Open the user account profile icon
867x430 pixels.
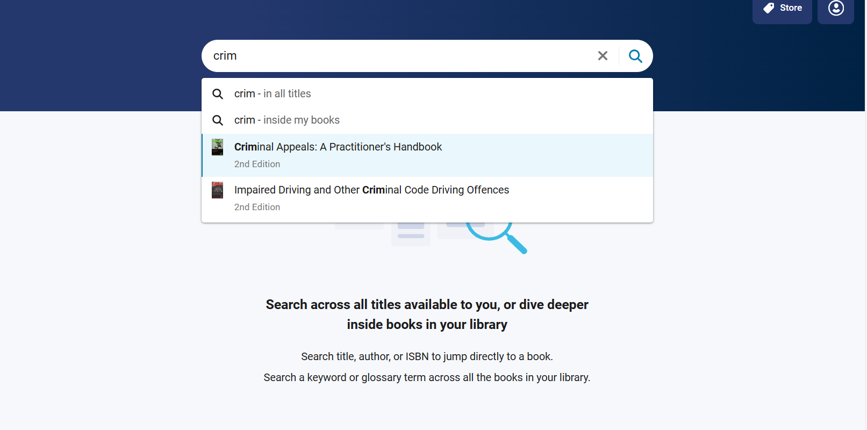pyautogui.click(x=835, y=8)
